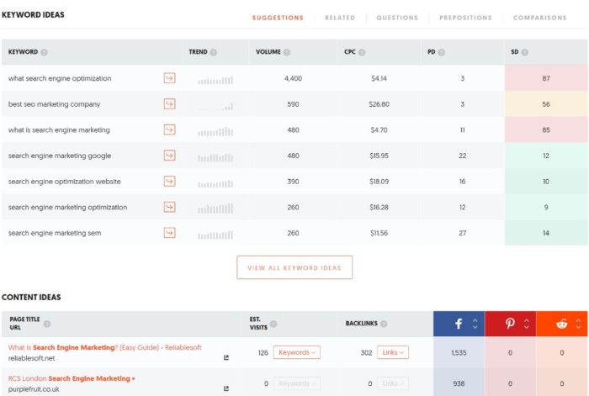
Task: Select keyword 'search engine marketing google'
Action: (x=60, y=156)
